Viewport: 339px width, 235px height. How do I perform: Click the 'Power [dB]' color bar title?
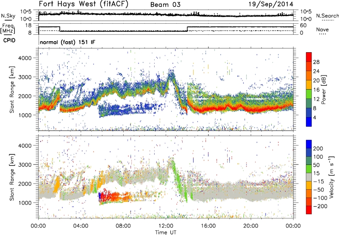(x=324, y=90)
